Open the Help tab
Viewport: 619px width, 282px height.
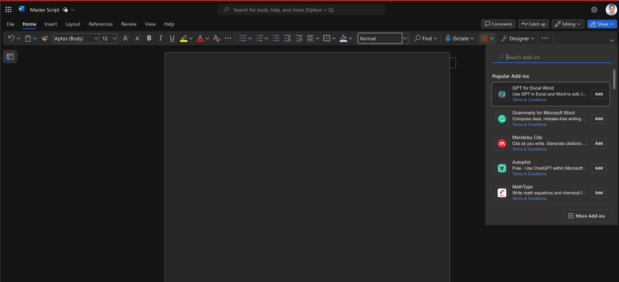coord(169,24)
